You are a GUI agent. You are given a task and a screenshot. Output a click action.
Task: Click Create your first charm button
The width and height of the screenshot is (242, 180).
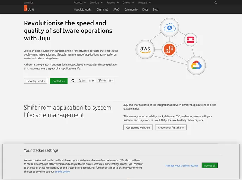tap(171, 128)
